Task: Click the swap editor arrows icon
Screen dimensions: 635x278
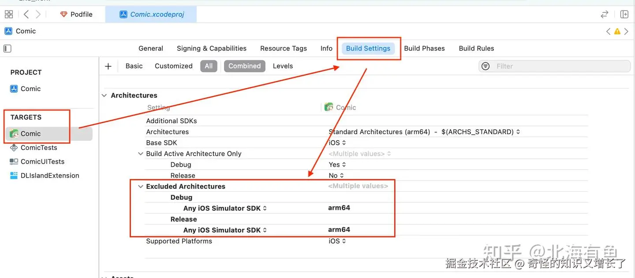Action: coord(605,14)
